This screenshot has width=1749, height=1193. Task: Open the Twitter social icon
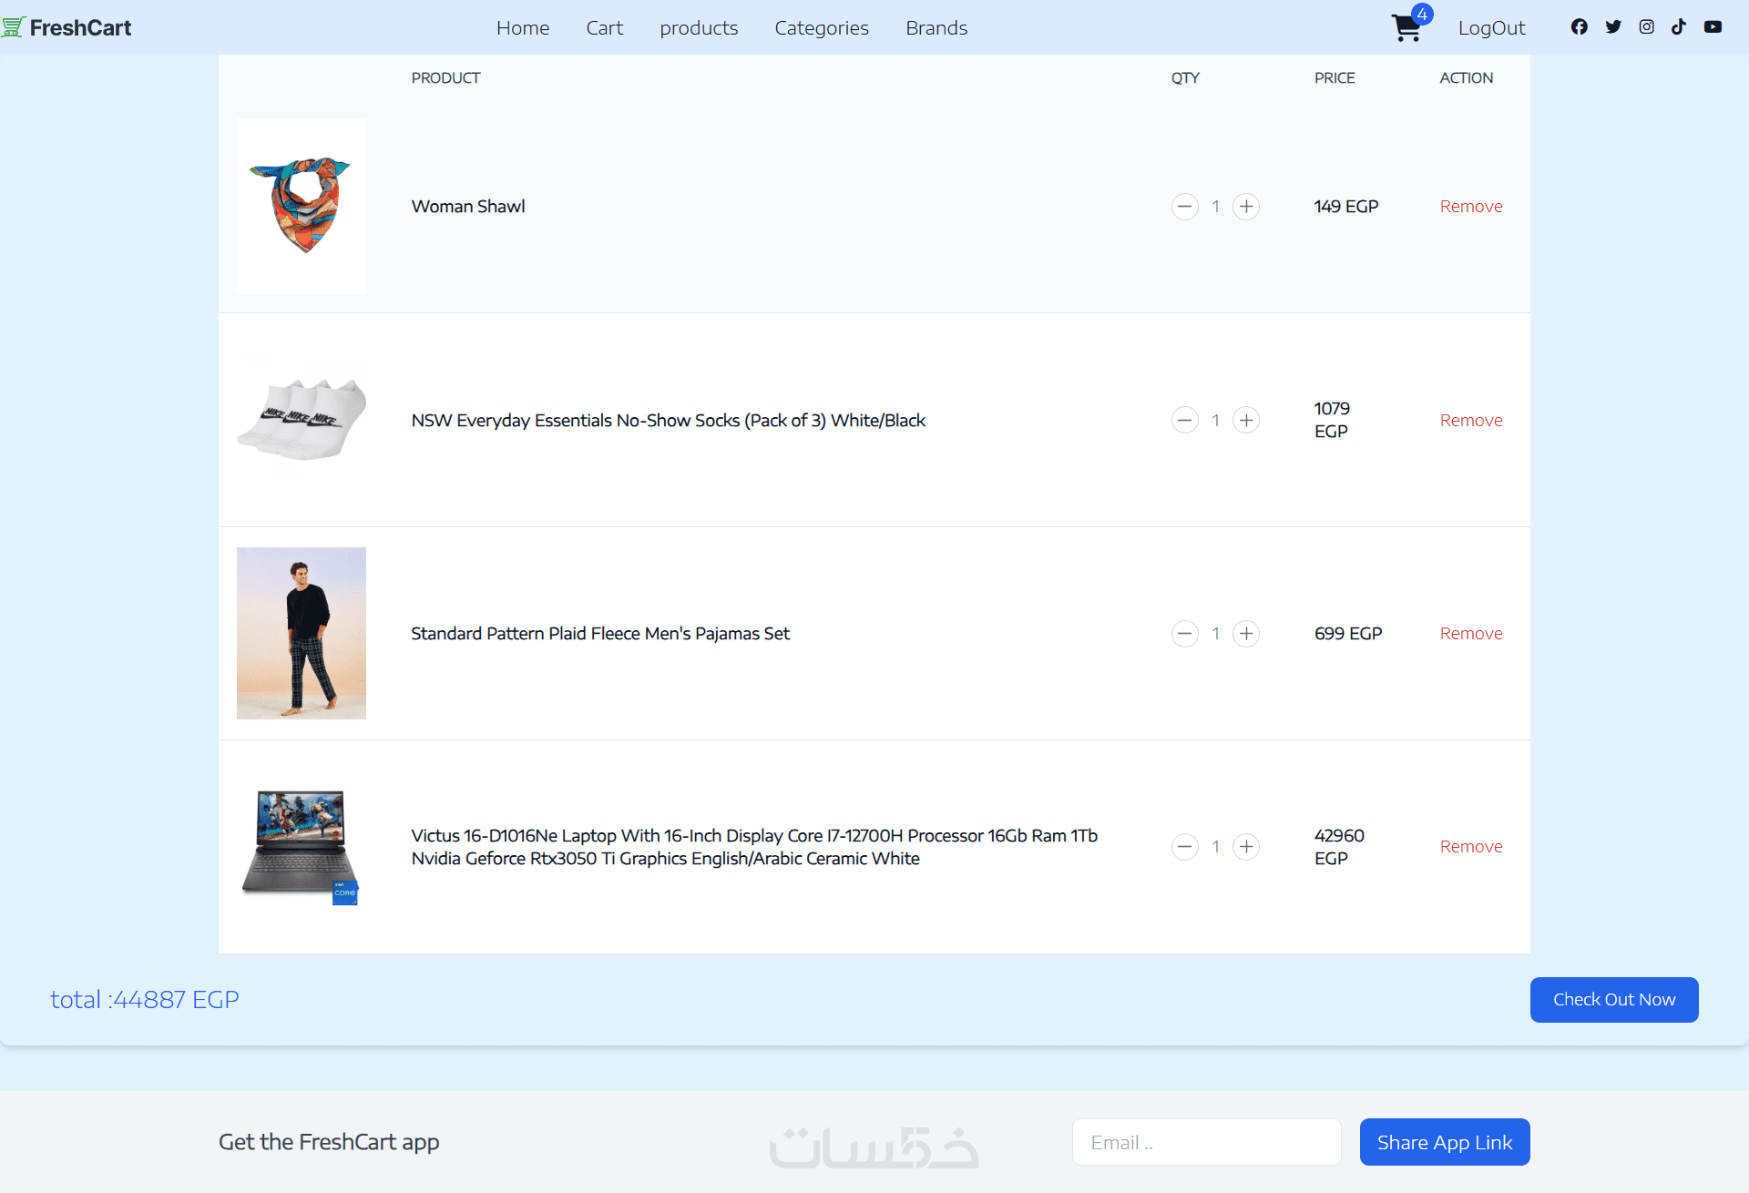pyautogui.click(x=1612, y=27)
